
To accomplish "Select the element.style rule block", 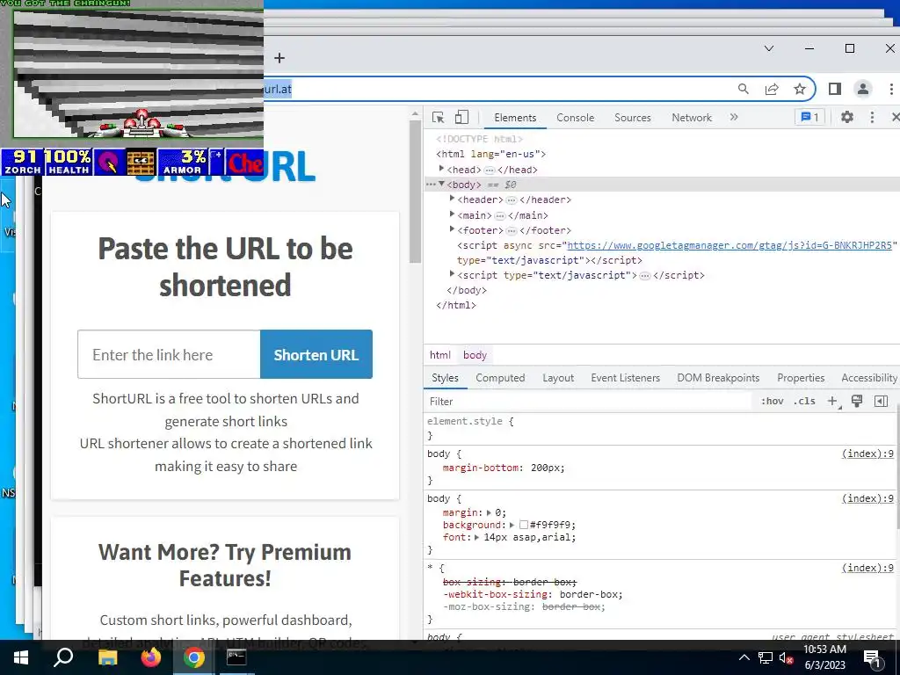I will [660, 428].
